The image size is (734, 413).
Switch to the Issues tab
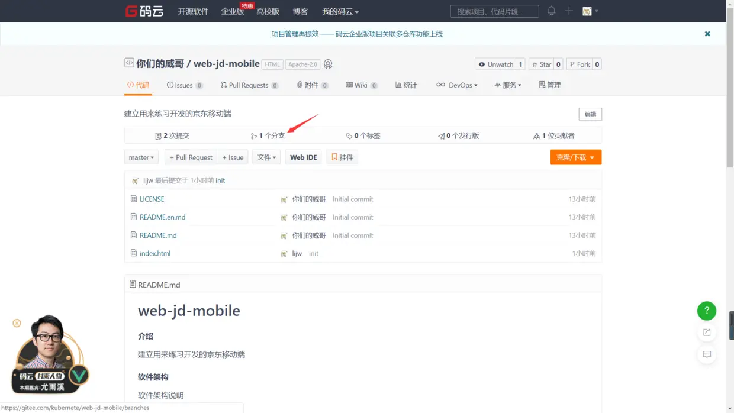point(185,85)
